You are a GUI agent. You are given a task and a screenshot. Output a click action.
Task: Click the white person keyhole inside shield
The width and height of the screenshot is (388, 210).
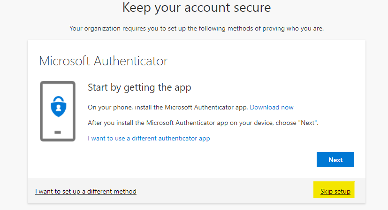[58, 108]
